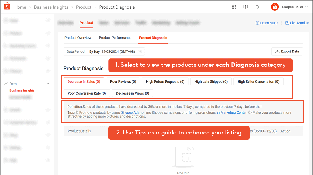Switch to Product Performance tab

(115, 38)
